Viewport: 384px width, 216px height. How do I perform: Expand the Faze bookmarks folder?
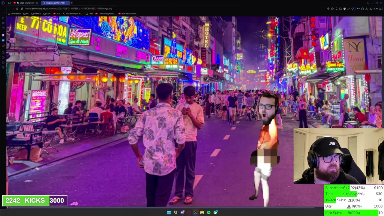coord(89,13)
